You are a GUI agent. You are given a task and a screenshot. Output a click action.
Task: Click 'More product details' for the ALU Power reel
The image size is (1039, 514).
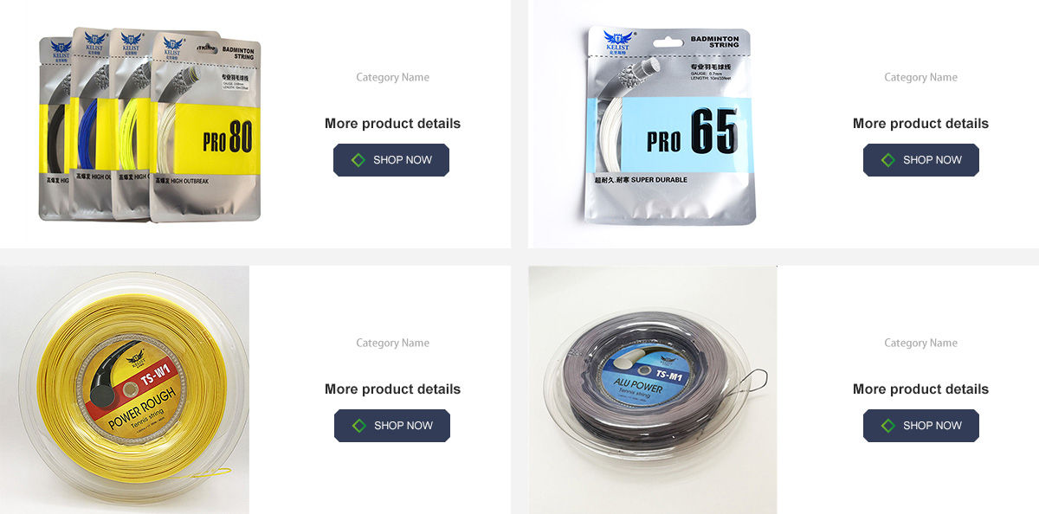tap(920, 389)
